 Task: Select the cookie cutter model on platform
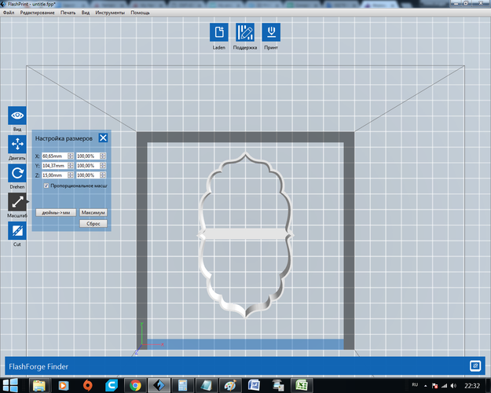(245, 233)
